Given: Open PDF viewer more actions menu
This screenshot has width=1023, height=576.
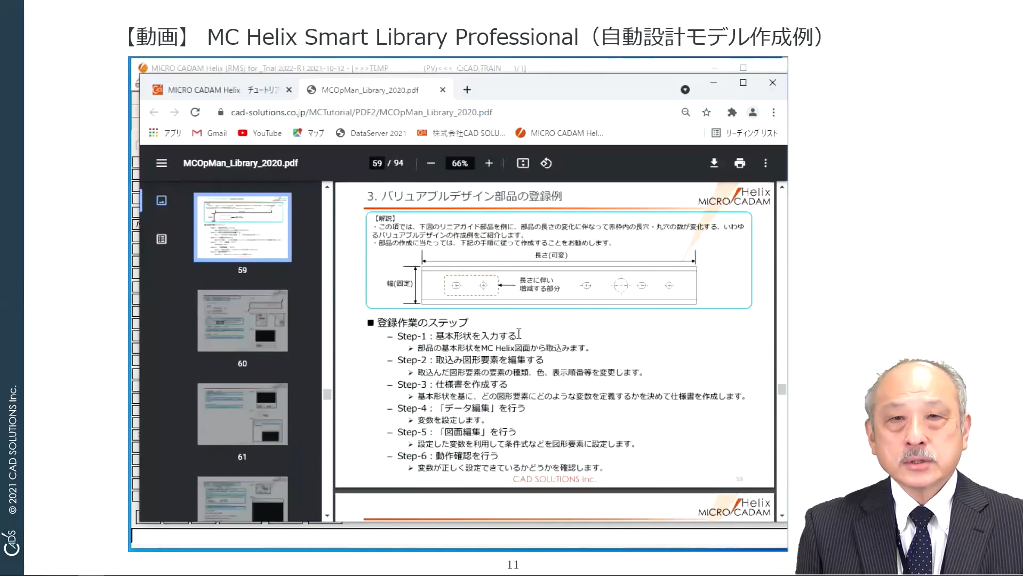Looking at the screenshot, I should (765, 163).
